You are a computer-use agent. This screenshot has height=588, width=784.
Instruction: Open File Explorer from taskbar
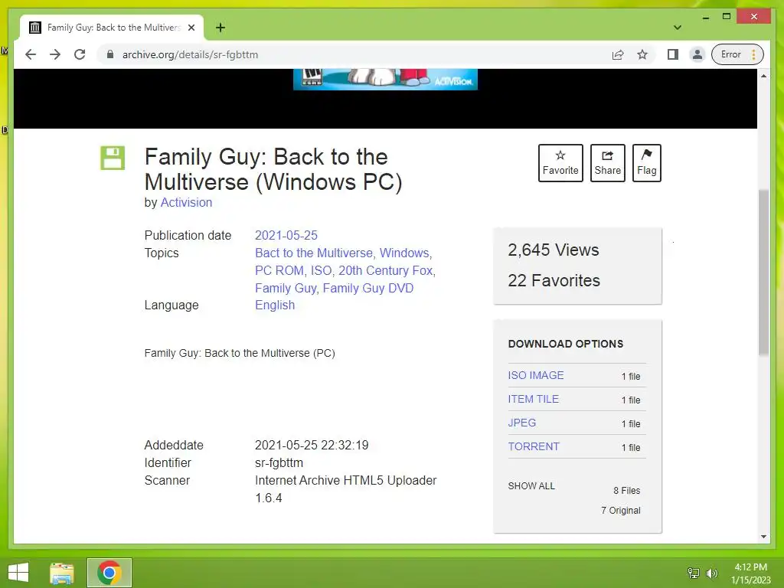(62, 573)
